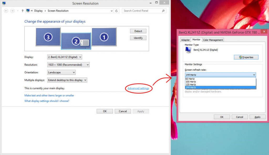The width and height of the screenshot is (269, 155).
Task: Click the Back navigation arrow
Action: pos(6,11)
